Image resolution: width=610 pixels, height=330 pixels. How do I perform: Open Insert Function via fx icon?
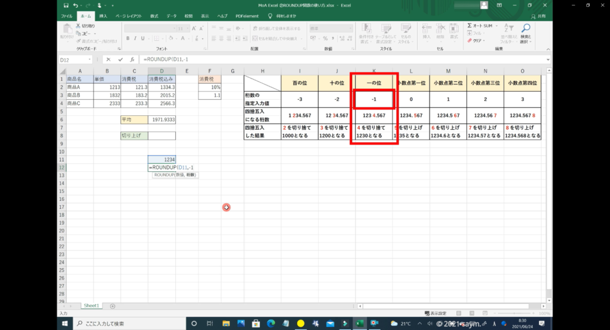131,59
